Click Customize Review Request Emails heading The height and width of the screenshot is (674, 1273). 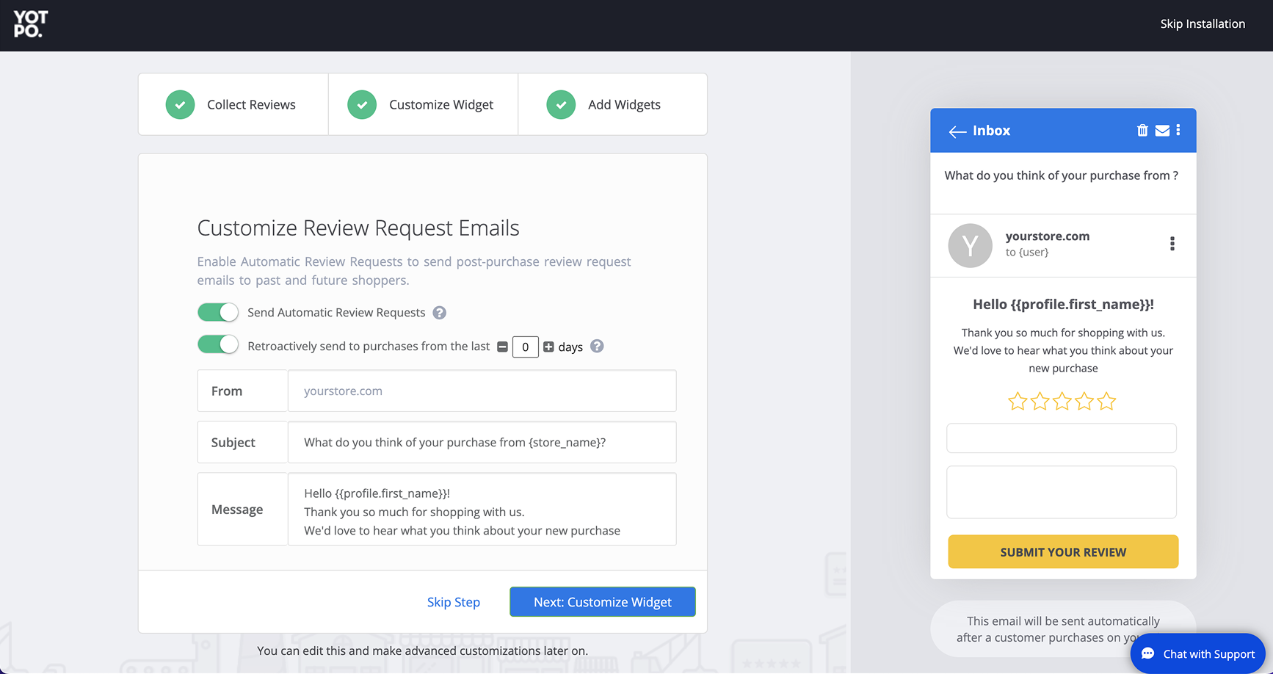[x=358, y=228]
